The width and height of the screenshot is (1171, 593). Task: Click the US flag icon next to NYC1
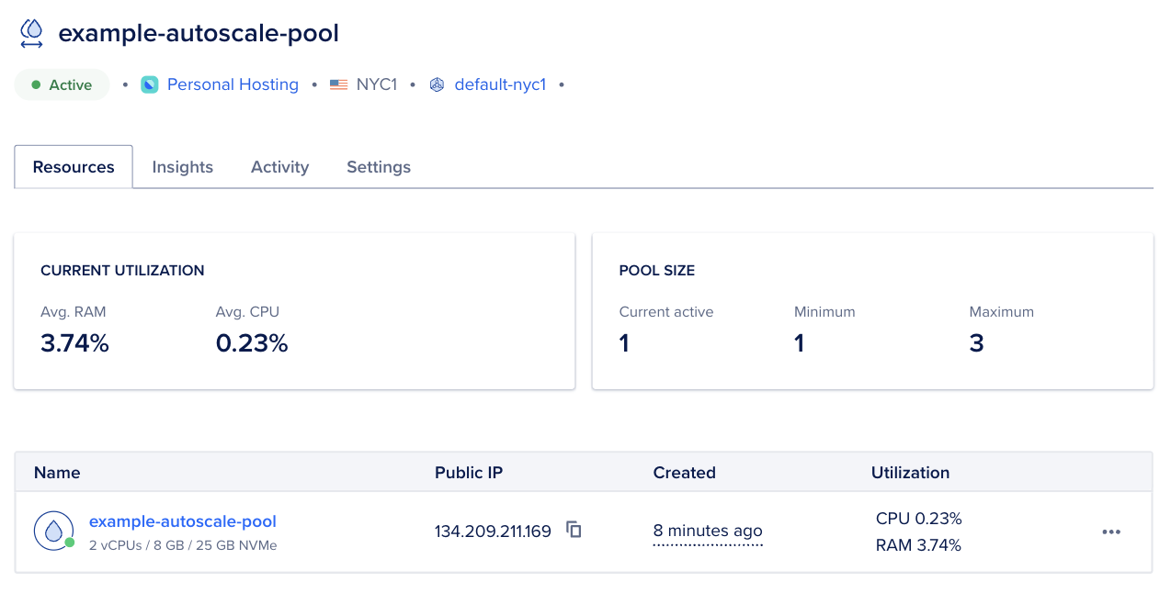point(338,84)
